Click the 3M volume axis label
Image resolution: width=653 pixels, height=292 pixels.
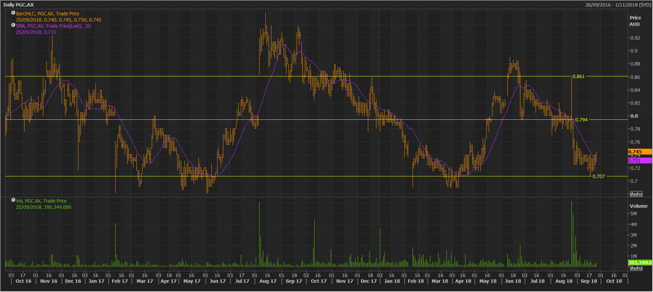(x=633, y=235)
